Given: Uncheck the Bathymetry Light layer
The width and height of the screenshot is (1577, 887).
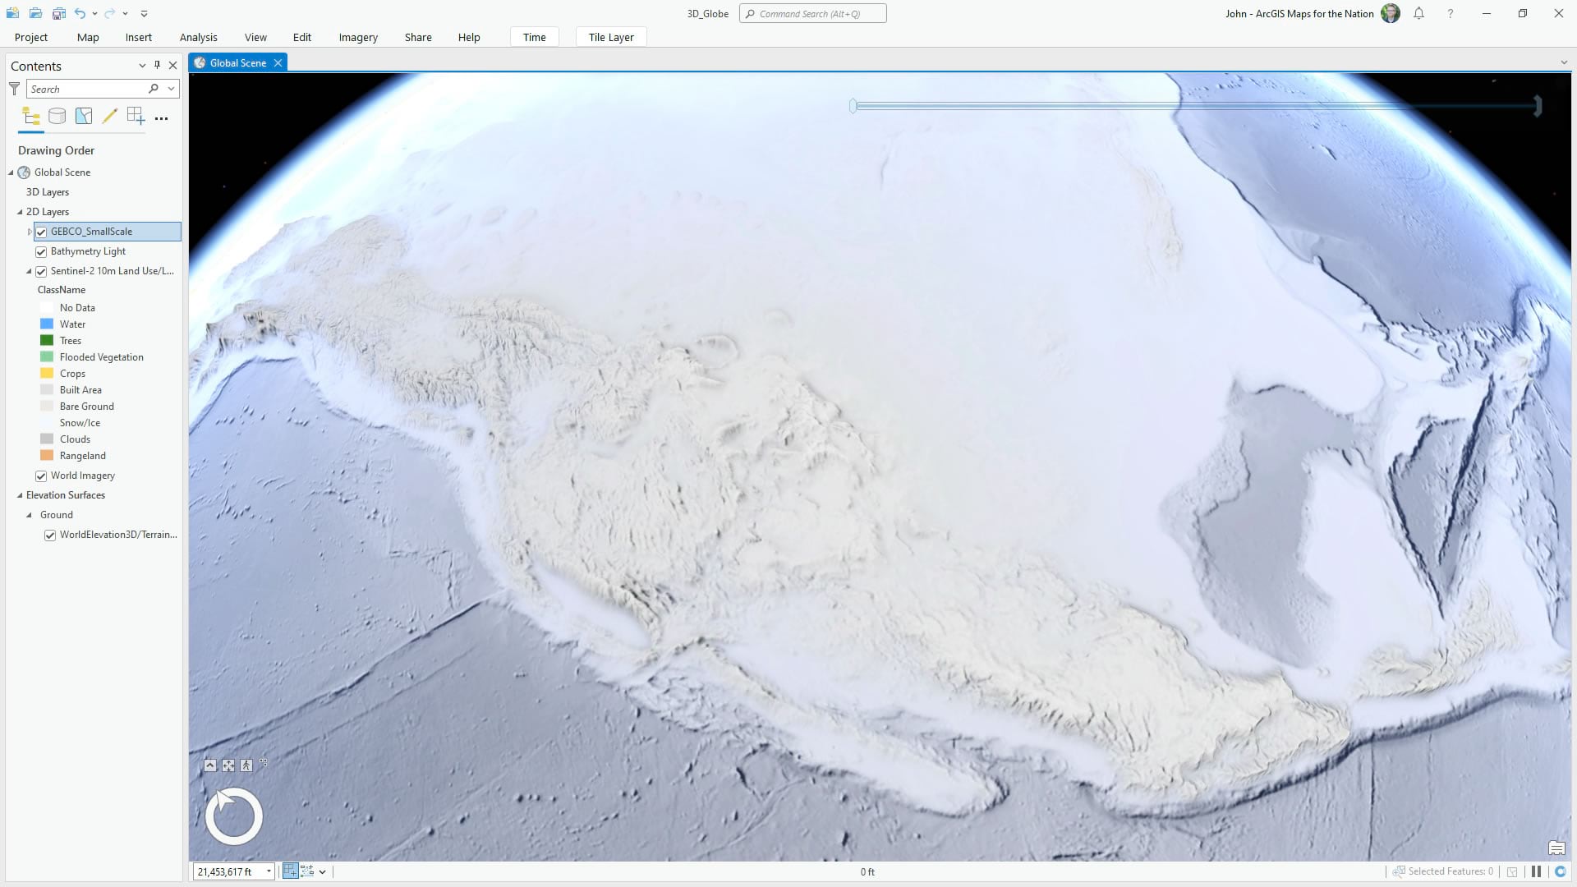Looking at the screenshot, I should click(x=41, y=252).
